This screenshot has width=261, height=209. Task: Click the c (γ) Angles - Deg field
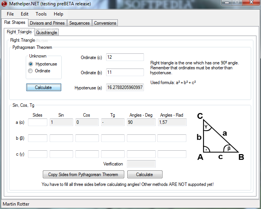coord(141,154)
